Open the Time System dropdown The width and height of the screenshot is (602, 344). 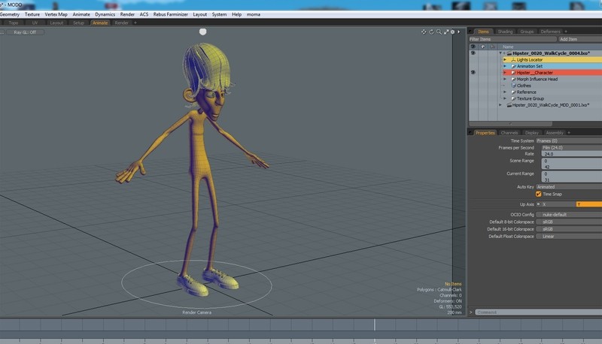pos(567,140)
